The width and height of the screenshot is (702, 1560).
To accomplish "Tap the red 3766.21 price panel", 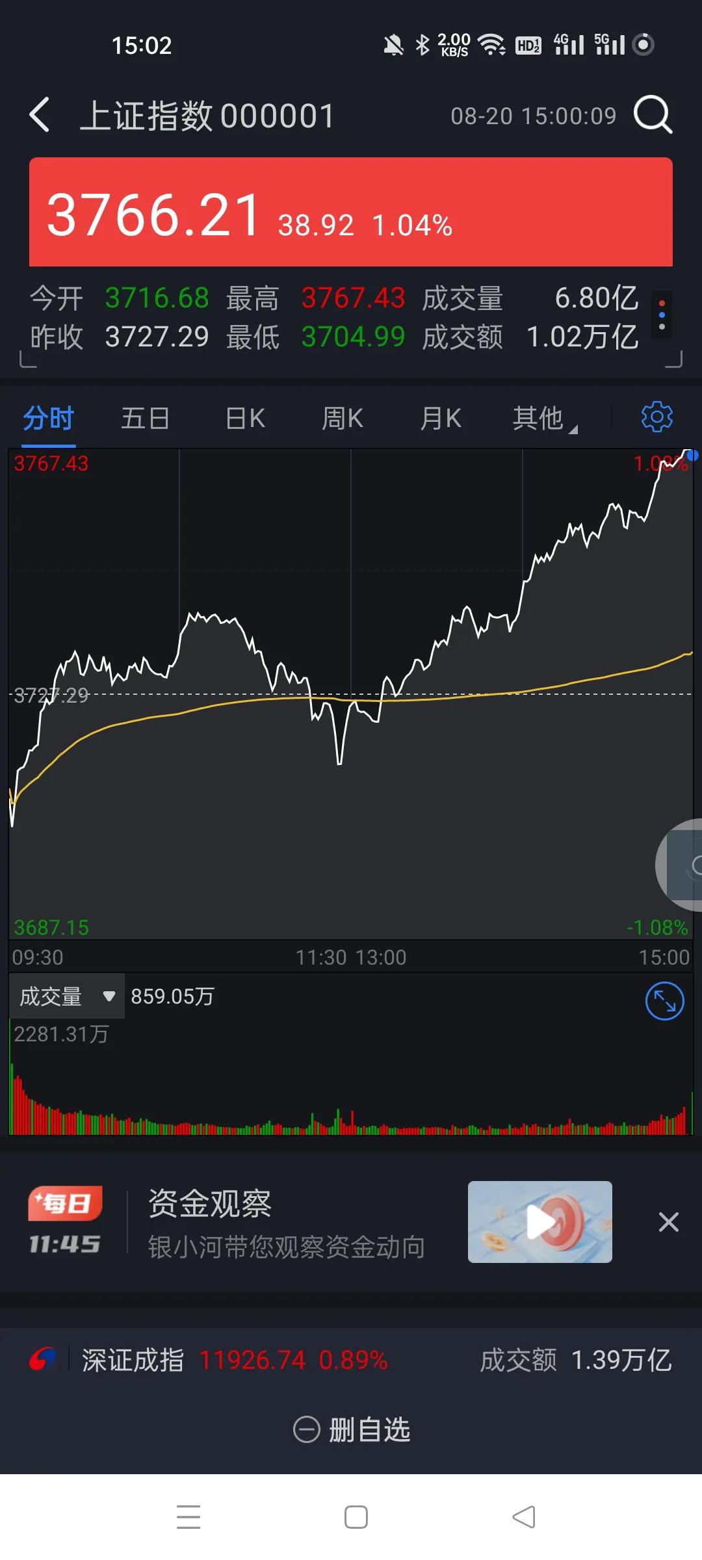I will coord(351,212).
